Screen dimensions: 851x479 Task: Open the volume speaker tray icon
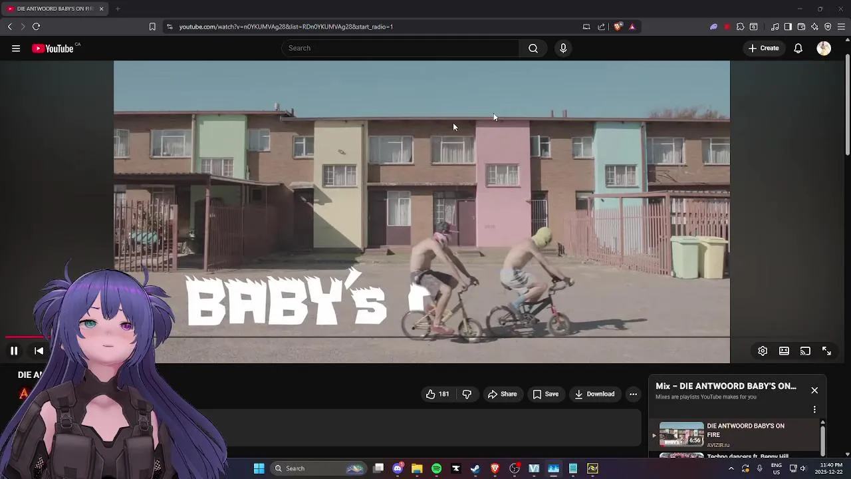point(802,468)
